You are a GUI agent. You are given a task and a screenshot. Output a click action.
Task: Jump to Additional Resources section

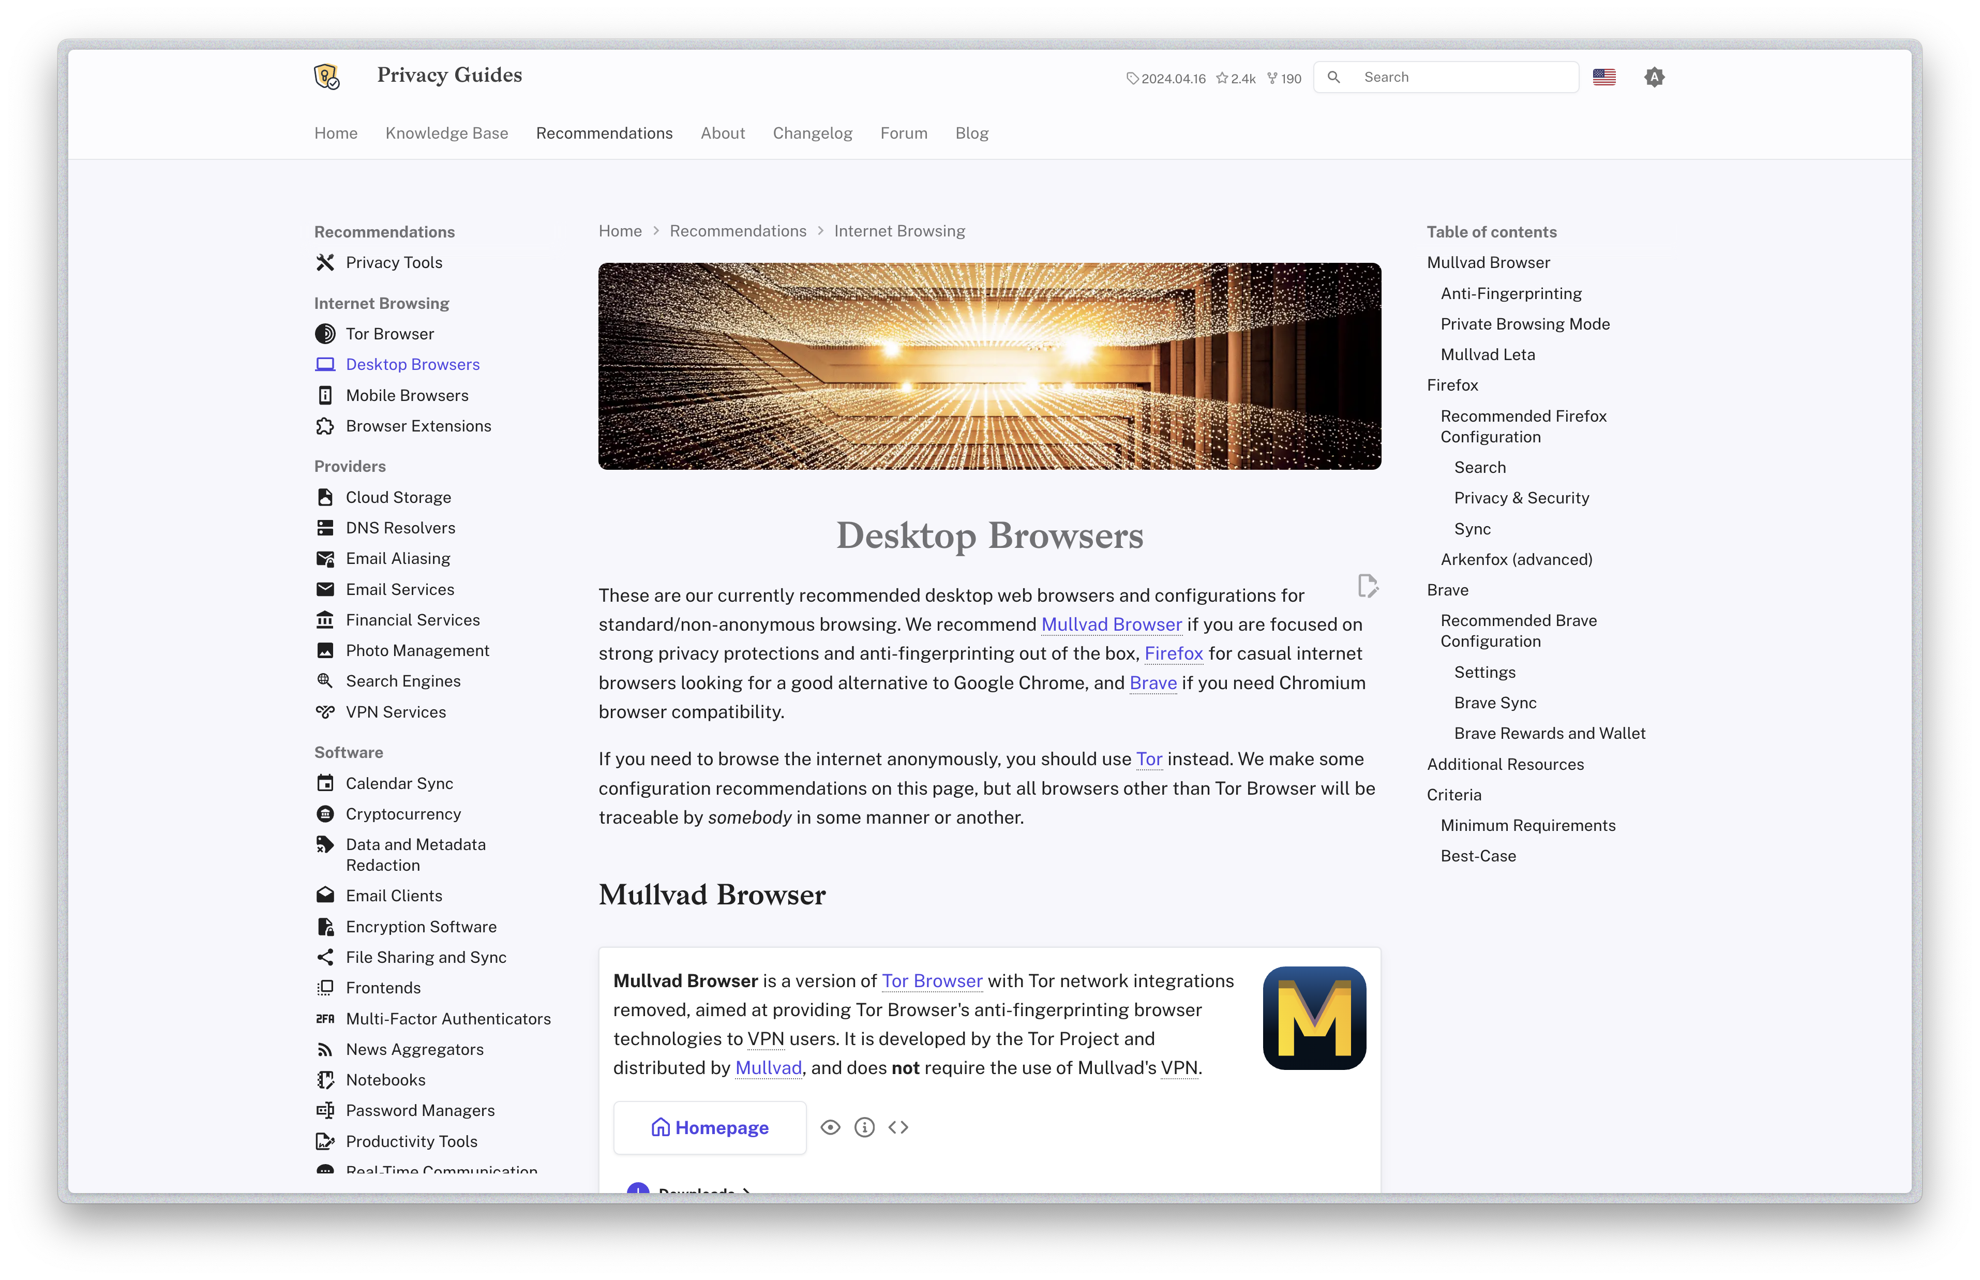coord(1505,765)
